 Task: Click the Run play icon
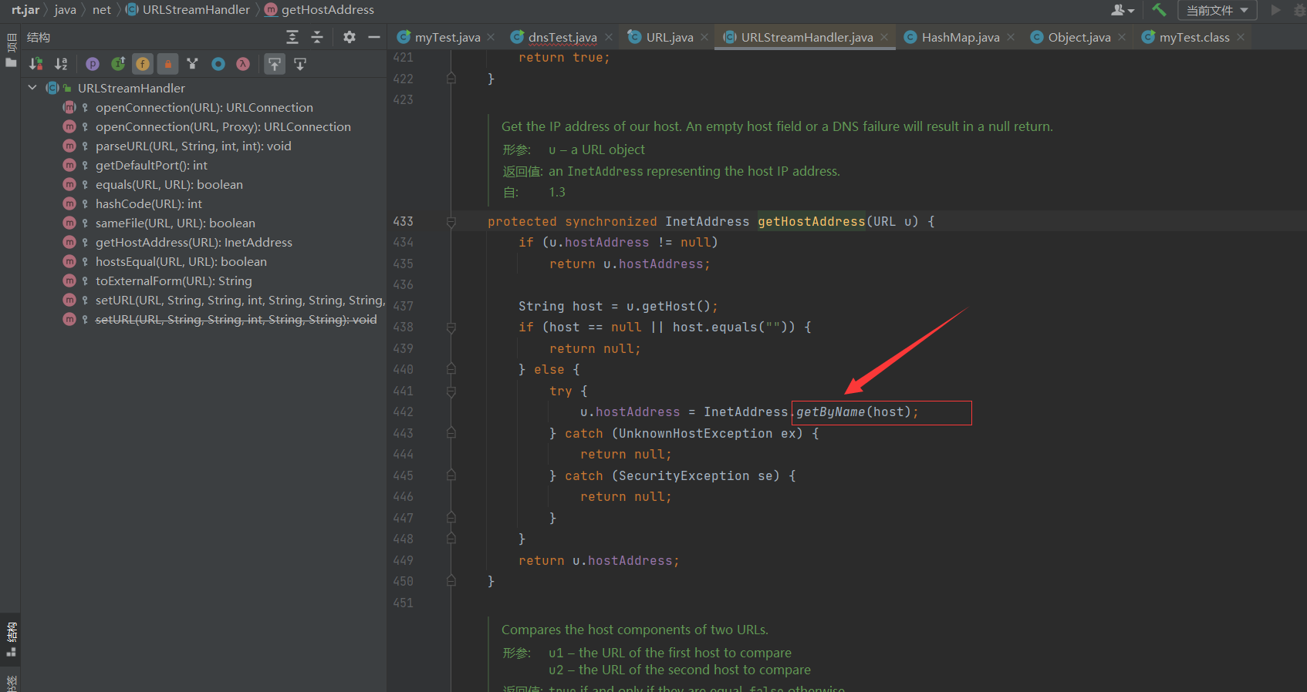[1275, 10]
